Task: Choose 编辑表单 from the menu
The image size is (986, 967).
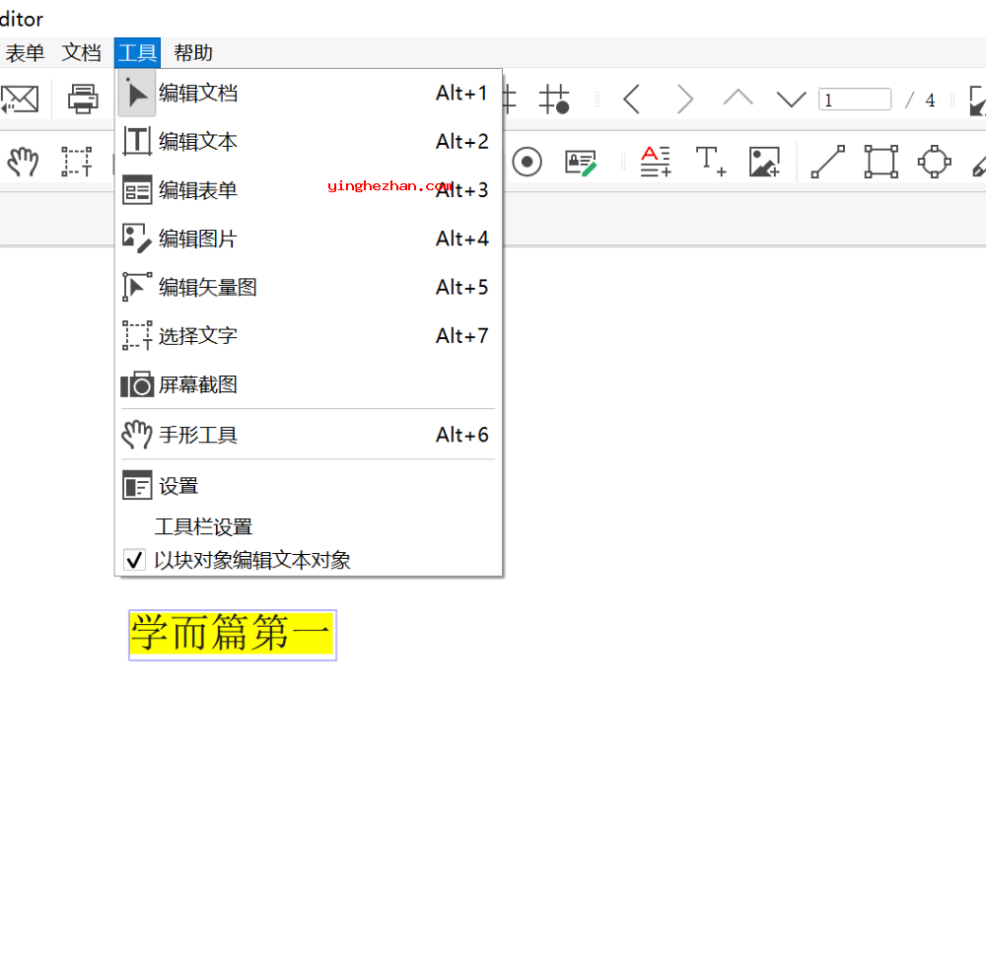Action: 308,190
